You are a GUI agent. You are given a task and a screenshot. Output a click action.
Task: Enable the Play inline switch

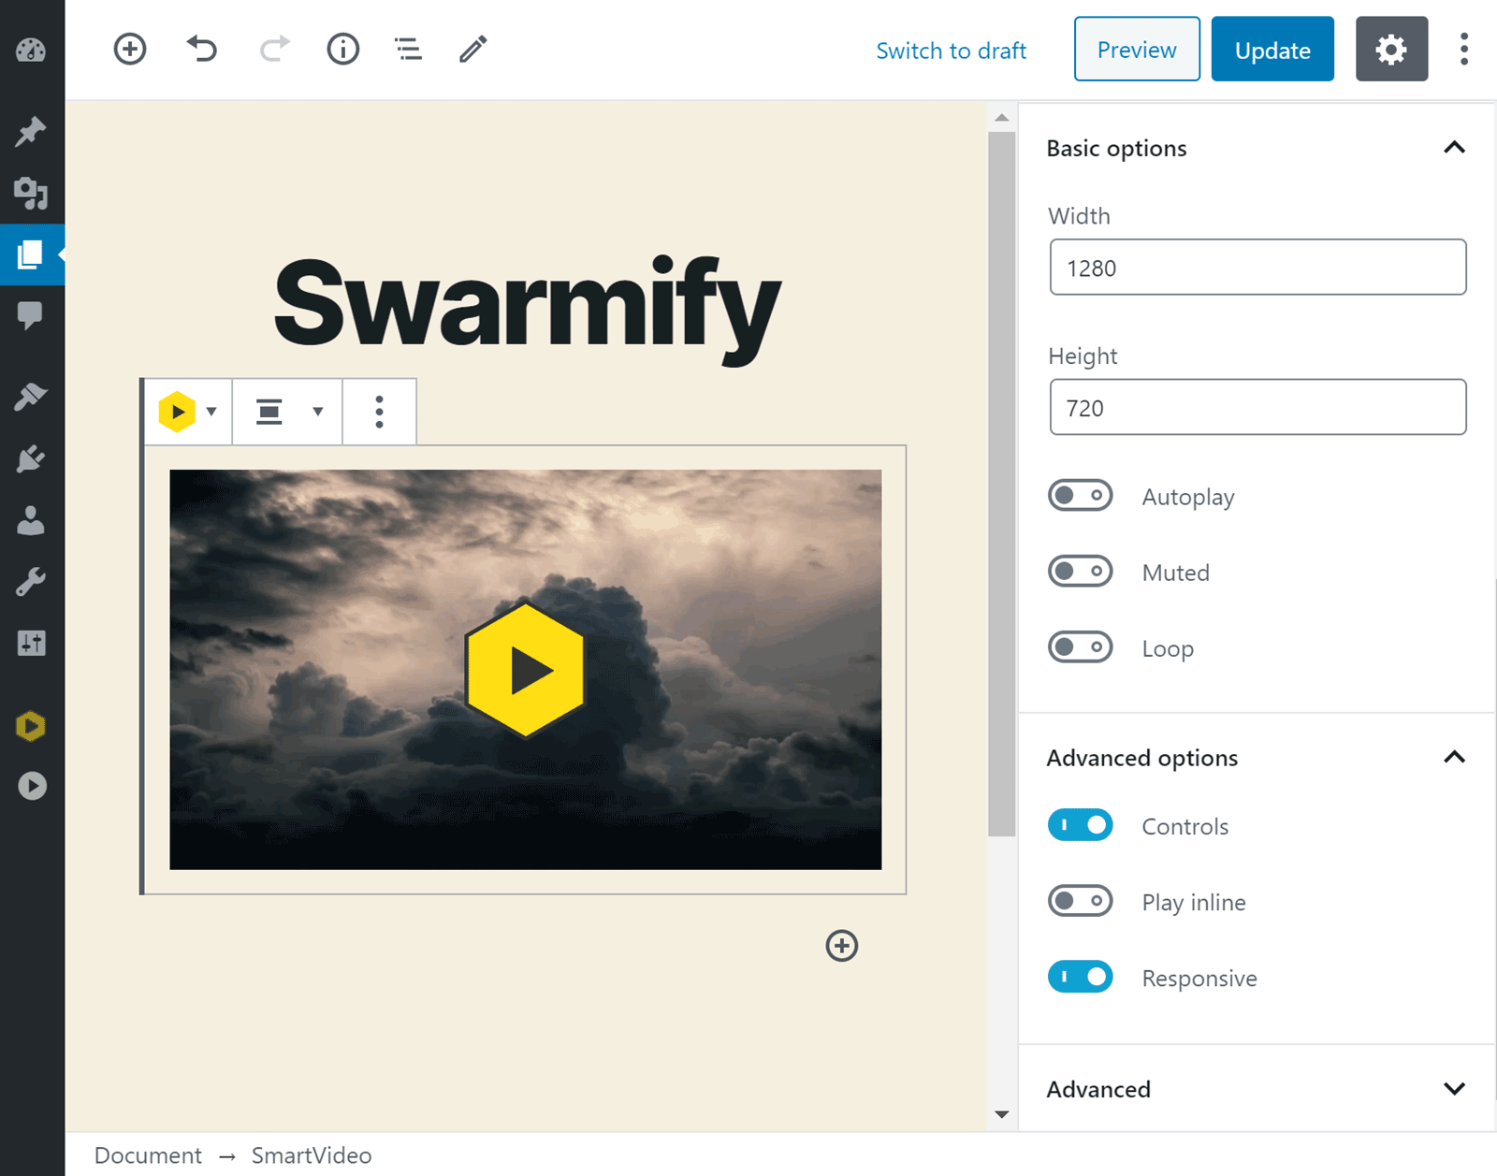[1081, 901]
